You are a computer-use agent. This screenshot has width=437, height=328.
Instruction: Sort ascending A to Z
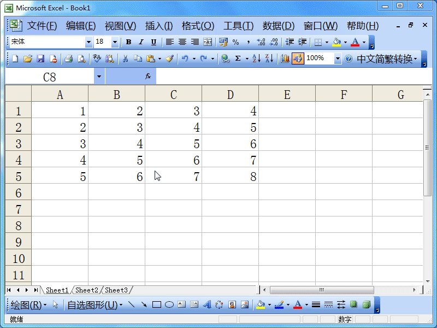(256, 59)
